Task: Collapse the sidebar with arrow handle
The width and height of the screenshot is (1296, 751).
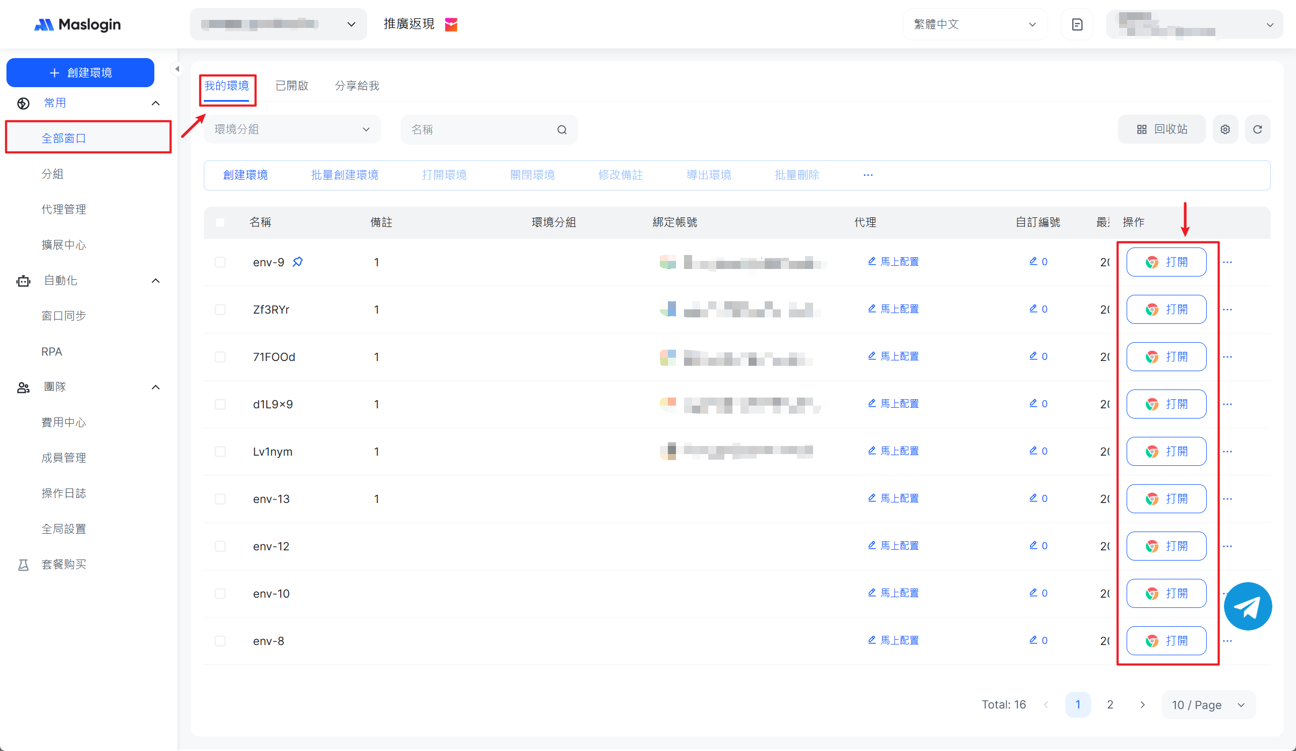Action: coord(177,69)
